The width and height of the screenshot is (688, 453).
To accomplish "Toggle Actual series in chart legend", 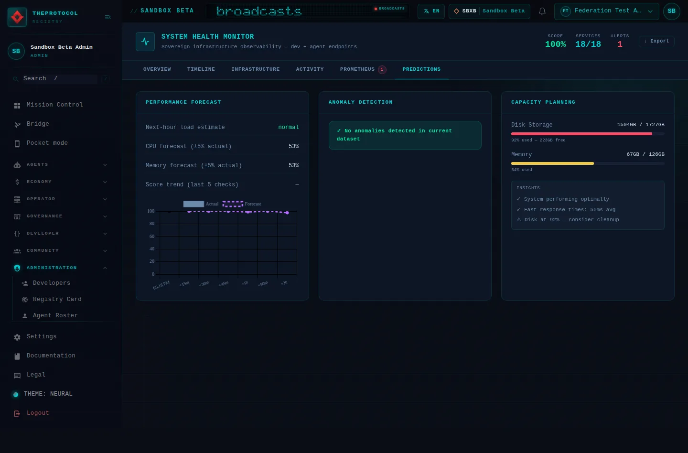I will tap(201, 204).
